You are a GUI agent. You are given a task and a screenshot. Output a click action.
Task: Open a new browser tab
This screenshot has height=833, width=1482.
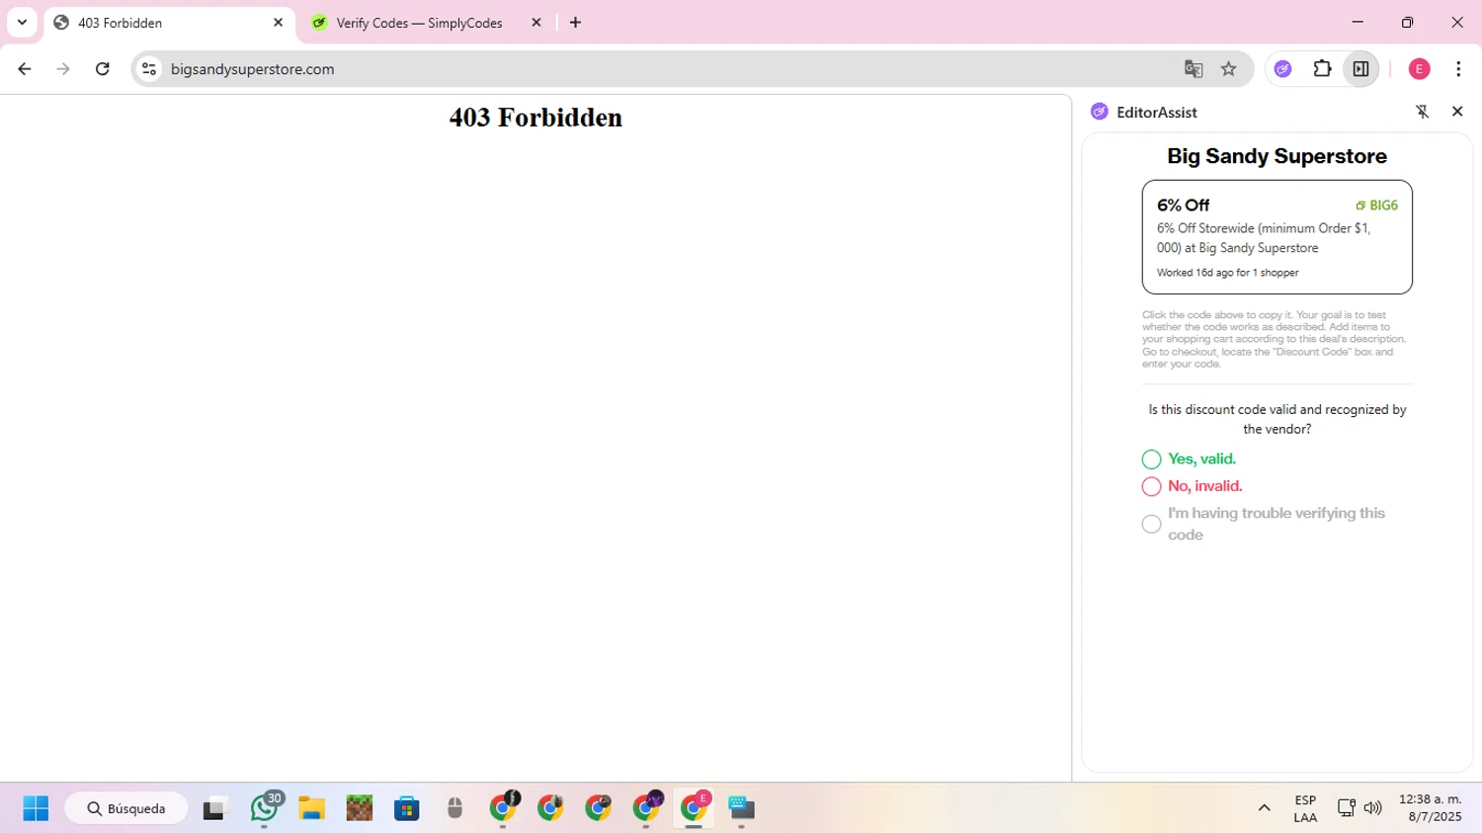[x=575, y=22]
